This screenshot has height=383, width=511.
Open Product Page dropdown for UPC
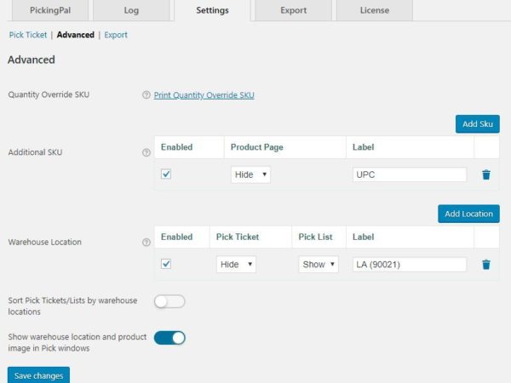coord(250,174)
